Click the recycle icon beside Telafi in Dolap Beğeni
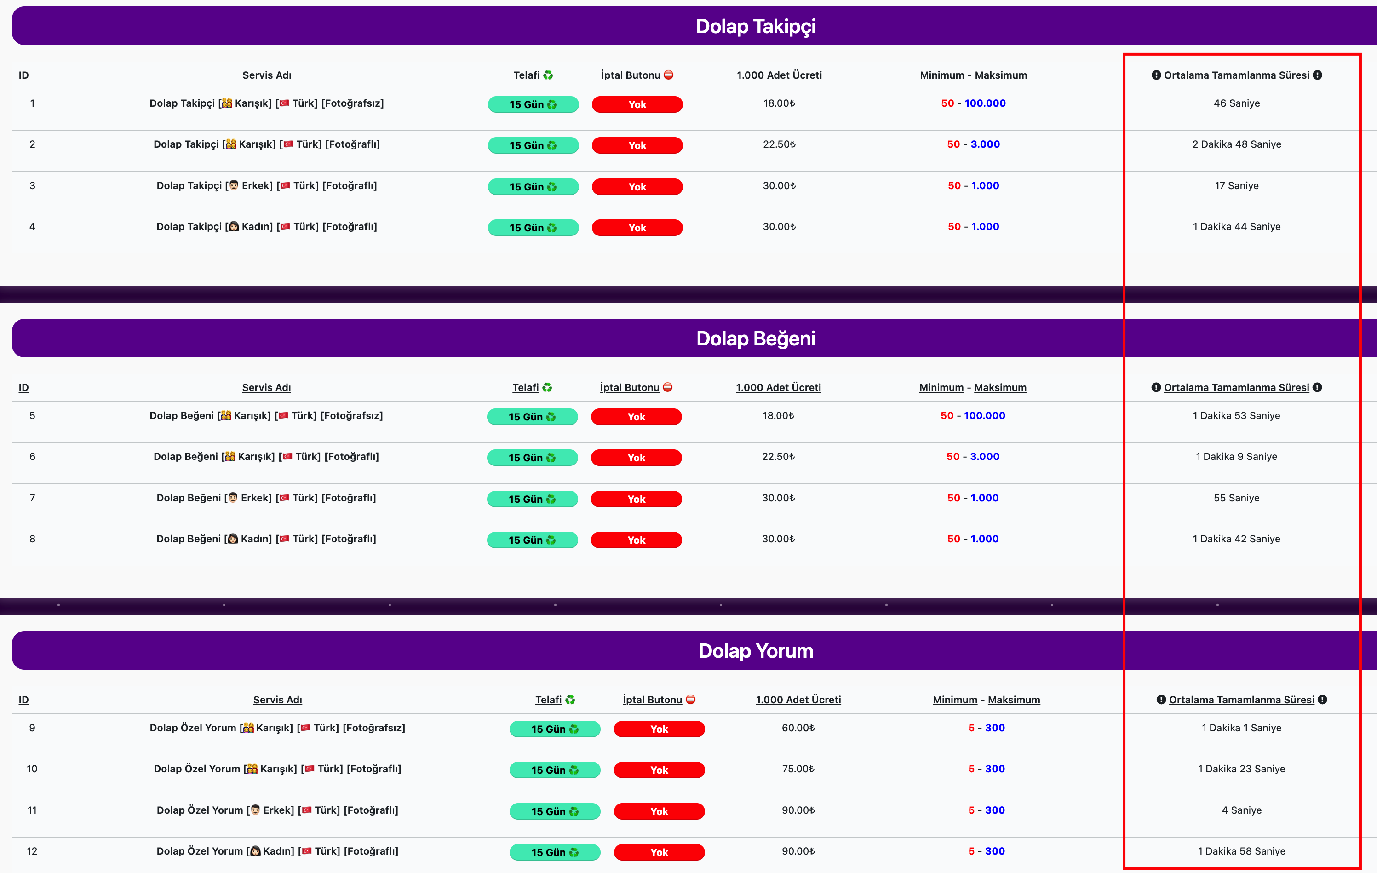The height and width of the screenshot is (873, 1377). click(547, 387)
